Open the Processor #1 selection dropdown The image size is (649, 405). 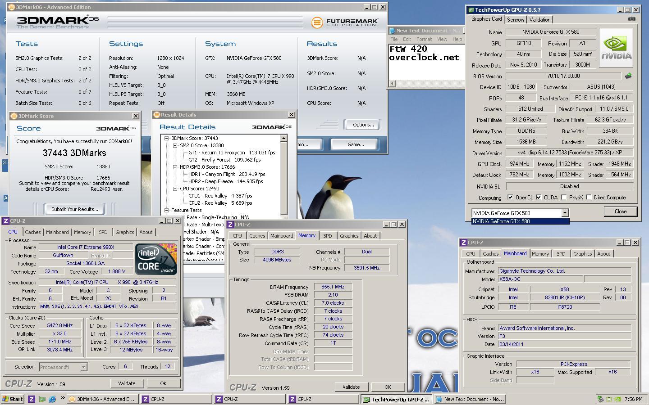(x=83, y=367)
